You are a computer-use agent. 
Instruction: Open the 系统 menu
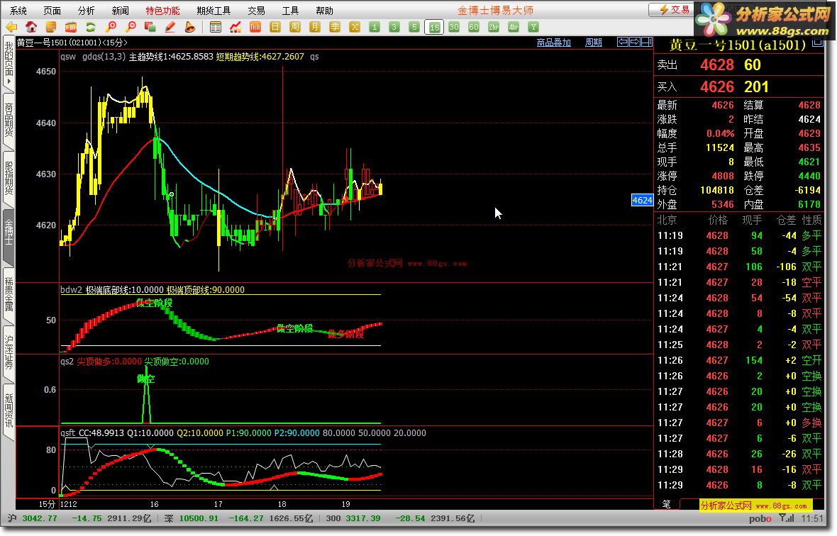18,11
